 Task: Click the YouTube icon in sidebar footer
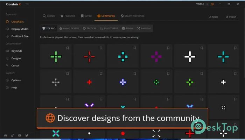(20, 135)
